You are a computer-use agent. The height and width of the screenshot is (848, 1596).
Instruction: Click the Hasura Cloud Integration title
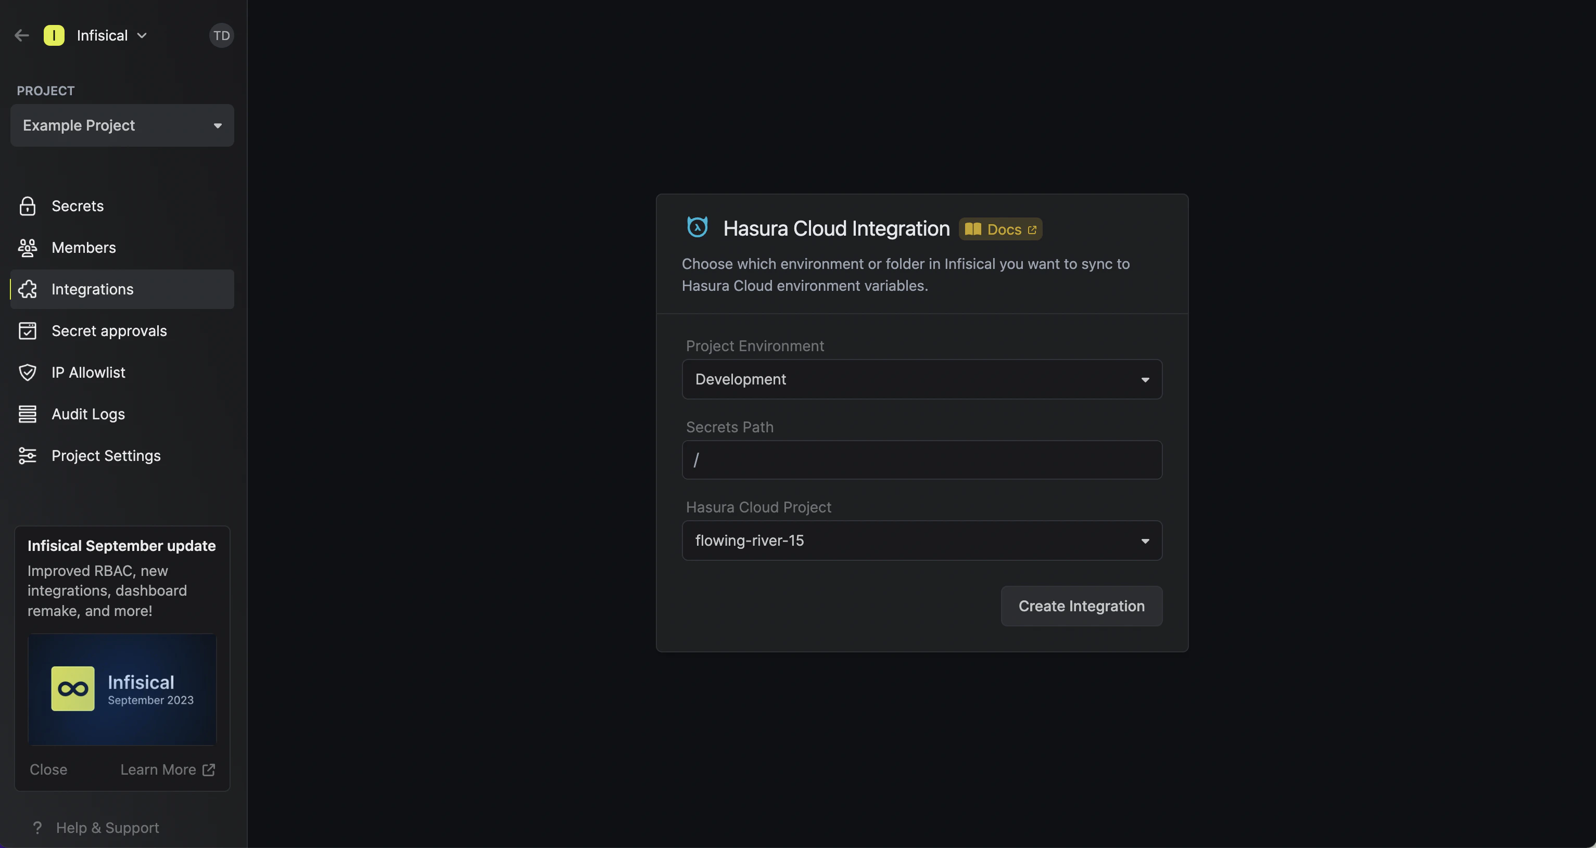click(837, 228)
